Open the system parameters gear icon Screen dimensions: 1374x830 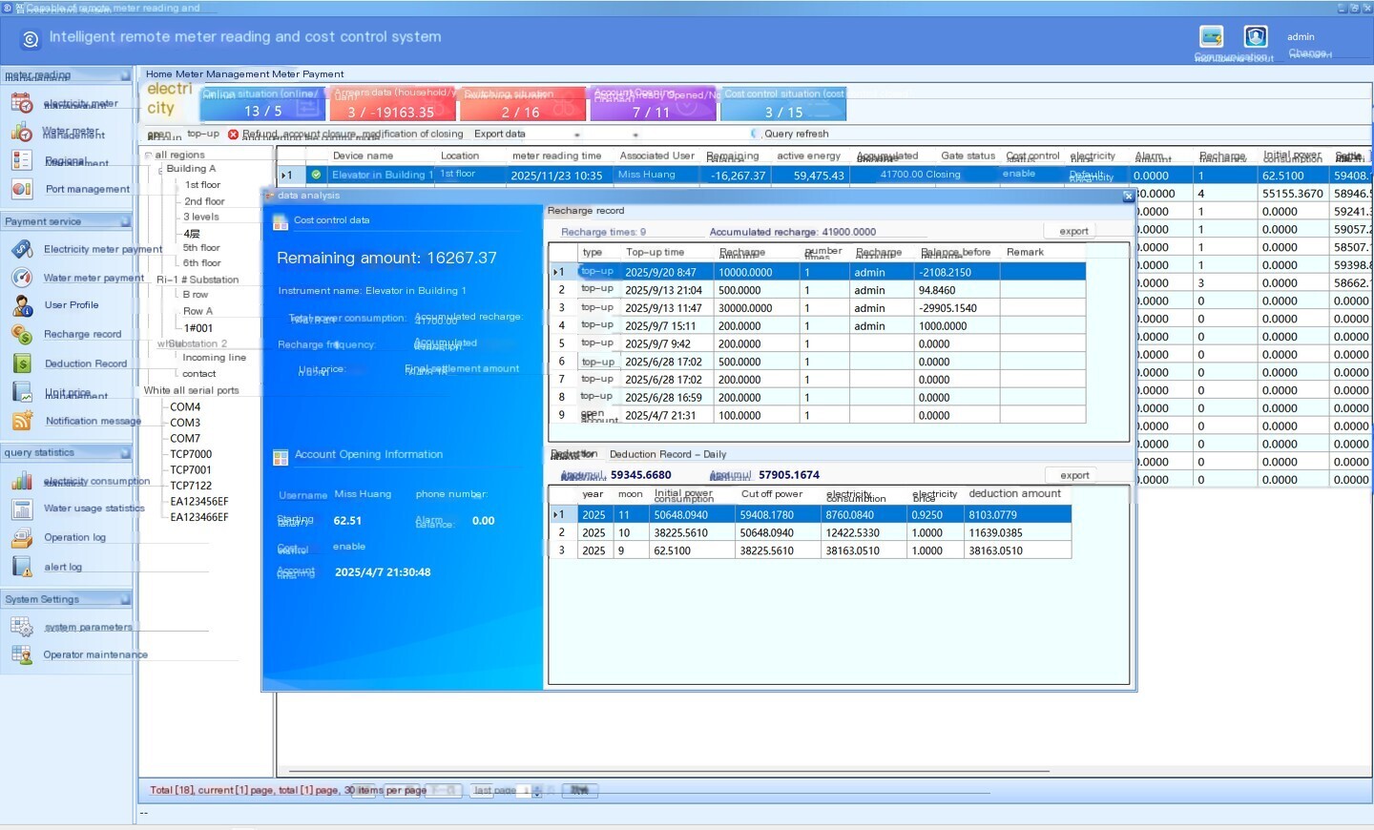[21, 627]
